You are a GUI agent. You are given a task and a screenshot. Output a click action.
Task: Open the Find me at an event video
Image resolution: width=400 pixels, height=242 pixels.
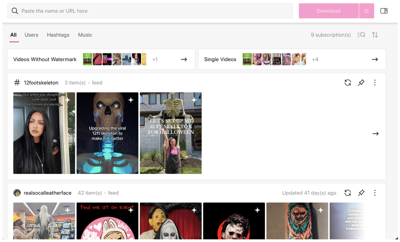point(107,221)
